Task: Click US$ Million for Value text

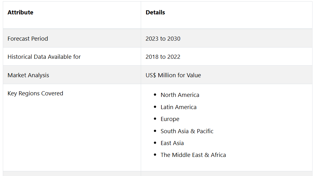Action: click(x=173, y=75)
